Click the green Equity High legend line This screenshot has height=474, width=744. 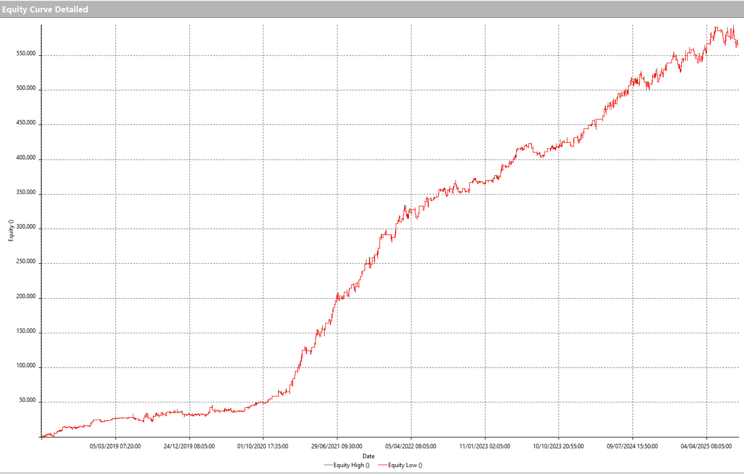[x=328, y=465]
